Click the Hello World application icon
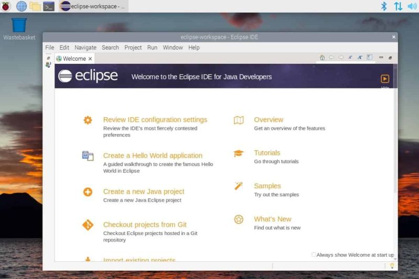 pyautogui.click(x=87, y=155)
